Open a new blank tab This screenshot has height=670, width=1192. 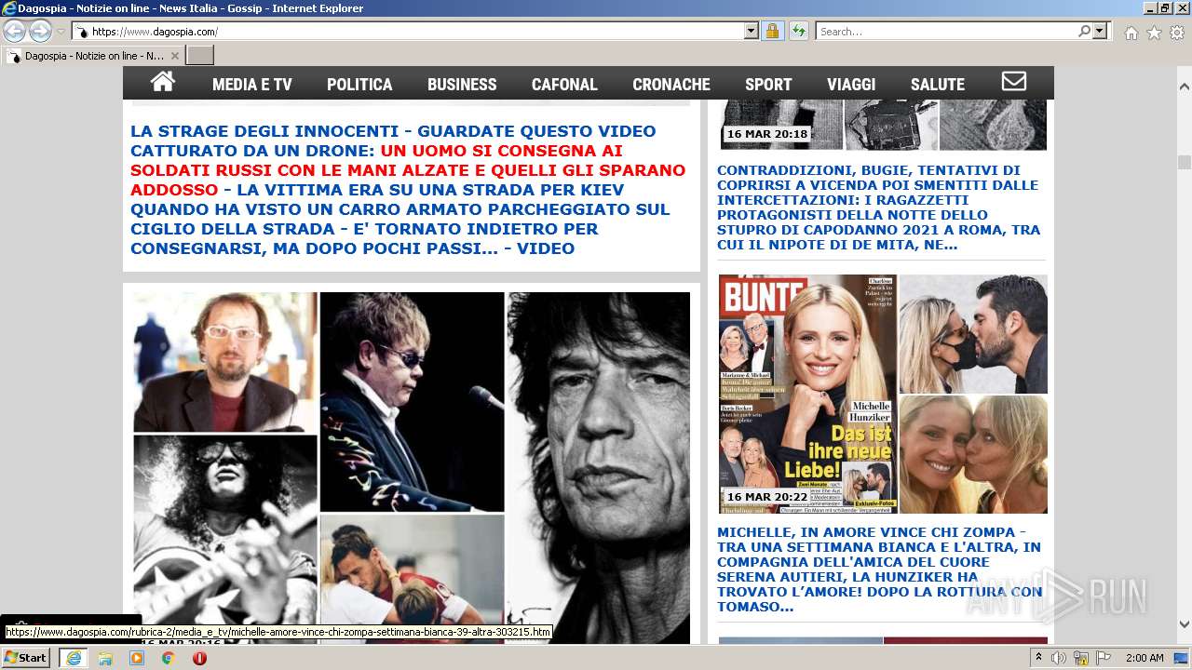click(200, 56)
